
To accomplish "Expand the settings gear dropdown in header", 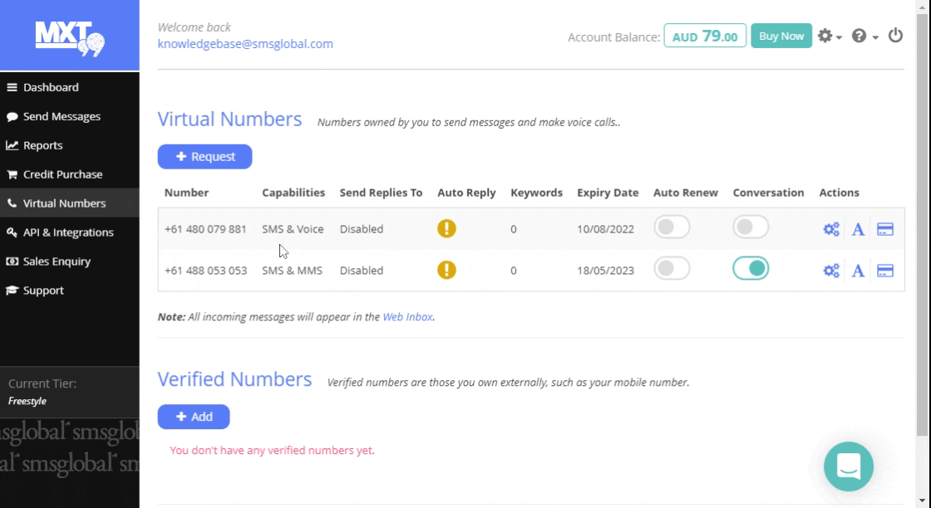I will point(829,36).
